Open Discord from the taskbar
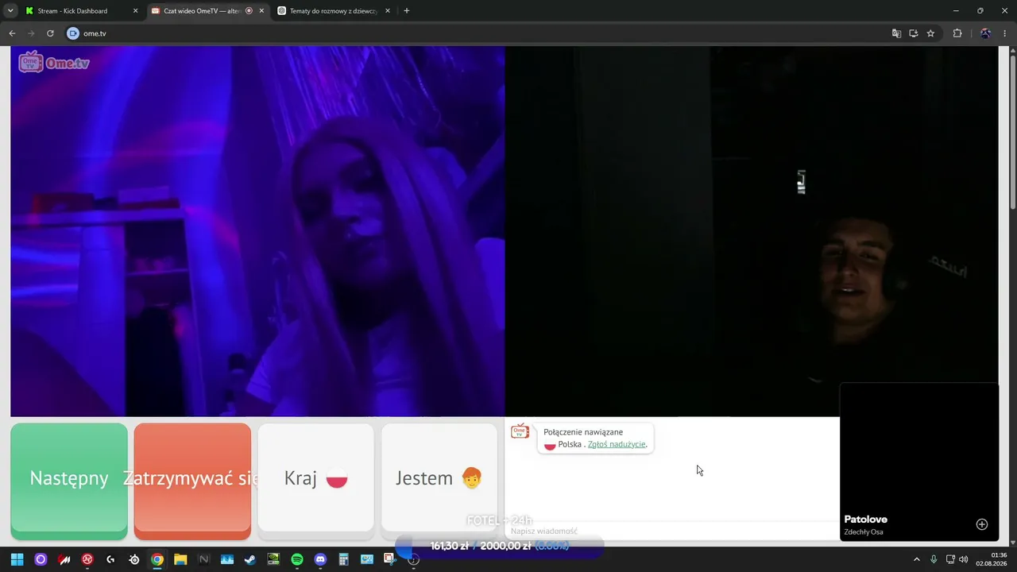Screen dimensions: 1017x572 click(x=320, y=559)
